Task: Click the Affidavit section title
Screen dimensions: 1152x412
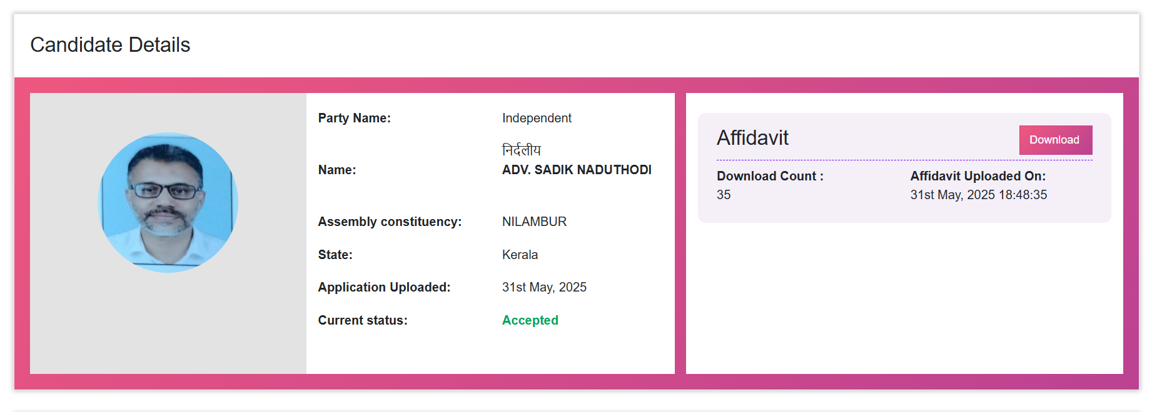Action: pyautogui.click(x=752, y=137)
